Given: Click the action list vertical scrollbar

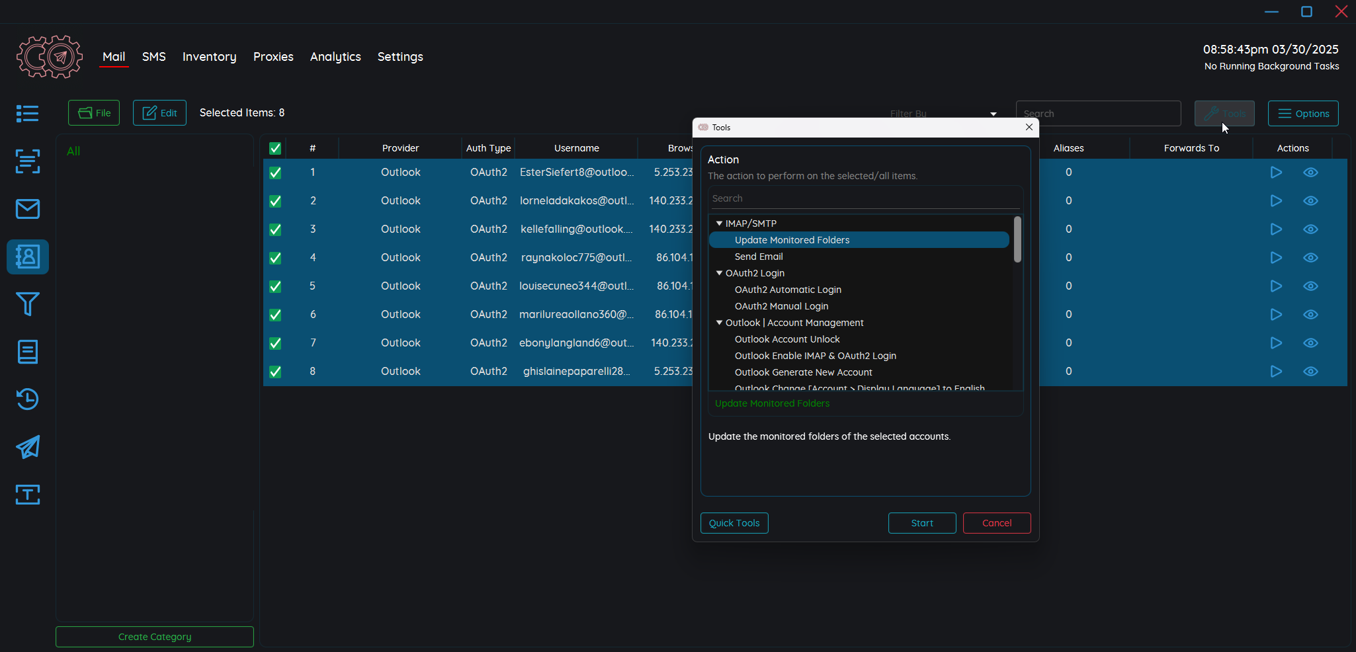Looking at the screenshot, I should click(x=1017, y=239).
